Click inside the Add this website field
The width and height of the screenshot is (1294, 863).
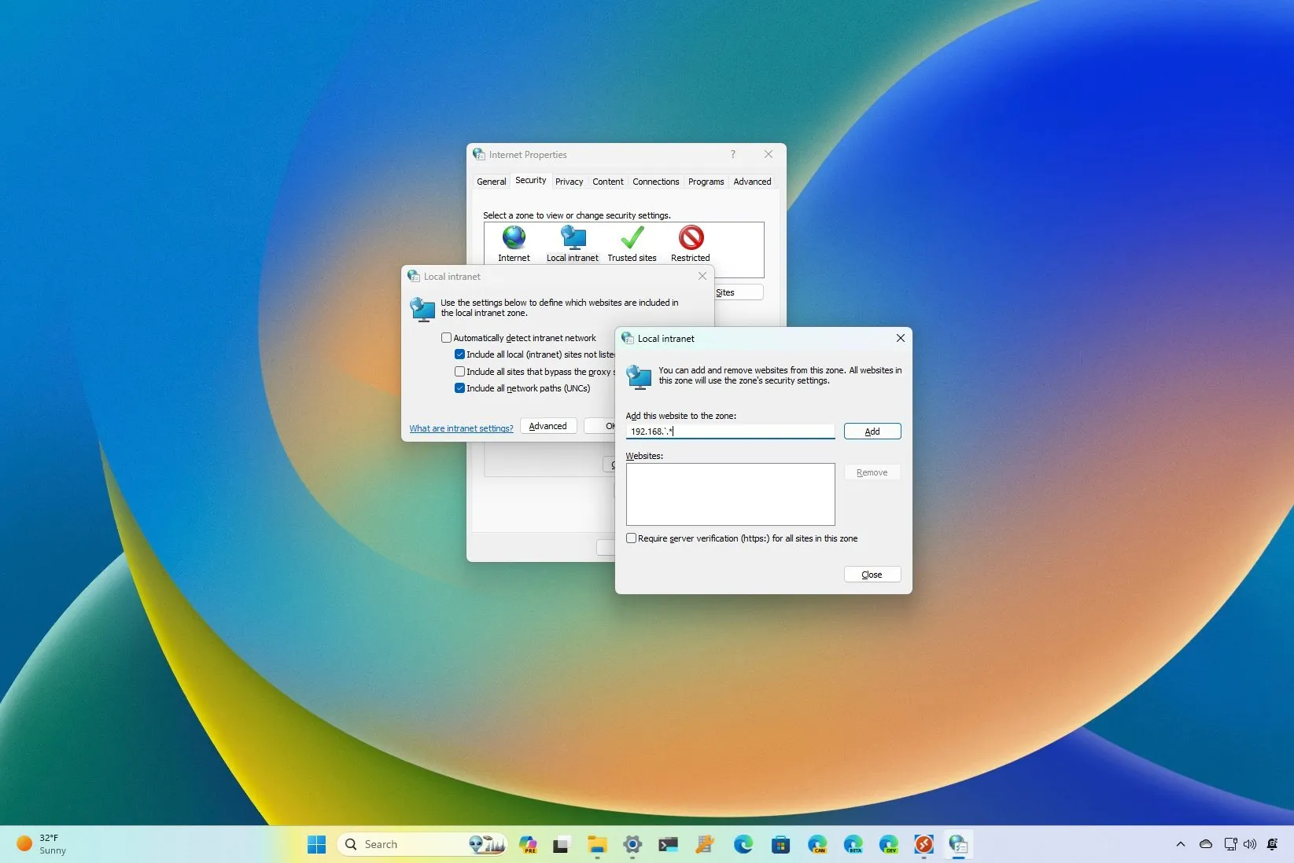tap(730, 431)
